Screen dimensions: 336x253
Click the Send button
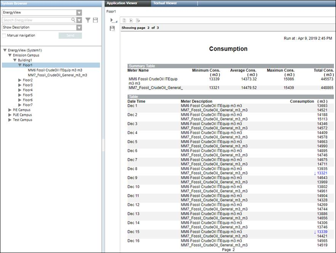[x=70, y=36]
